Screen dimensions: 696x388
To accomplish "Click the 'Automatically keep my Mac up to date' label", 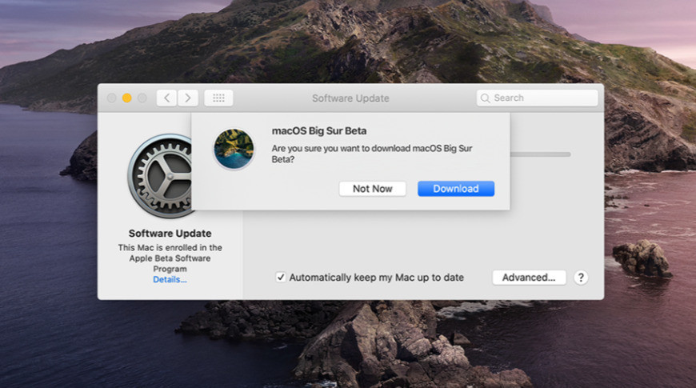I will pyautogui.click(x=376, y=278).
